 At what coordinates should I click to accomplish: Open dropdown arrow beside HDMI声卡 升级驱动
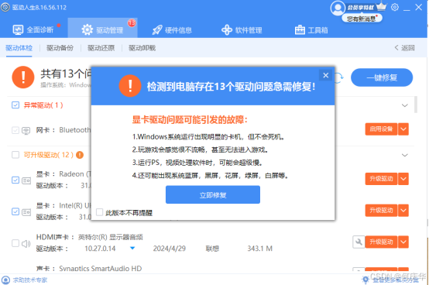pyautogui.click(x=403, y=242)
